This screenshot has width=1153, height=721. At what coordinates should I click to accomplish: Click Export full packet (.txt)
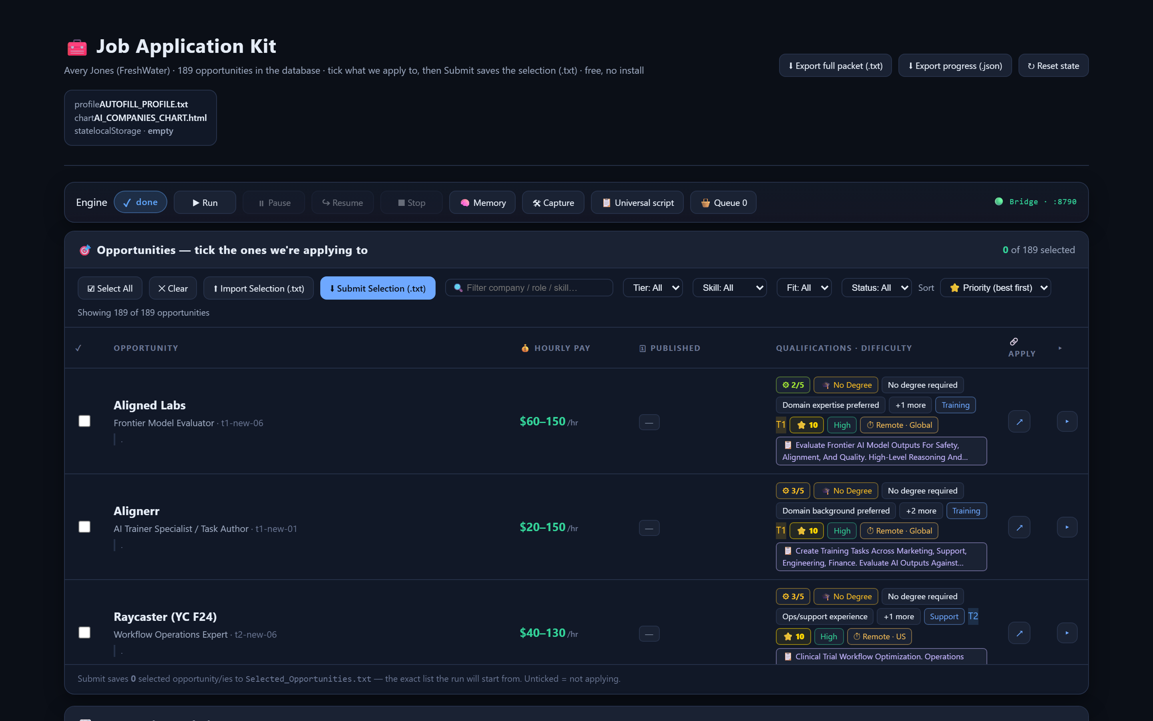(x=835, y=66)
